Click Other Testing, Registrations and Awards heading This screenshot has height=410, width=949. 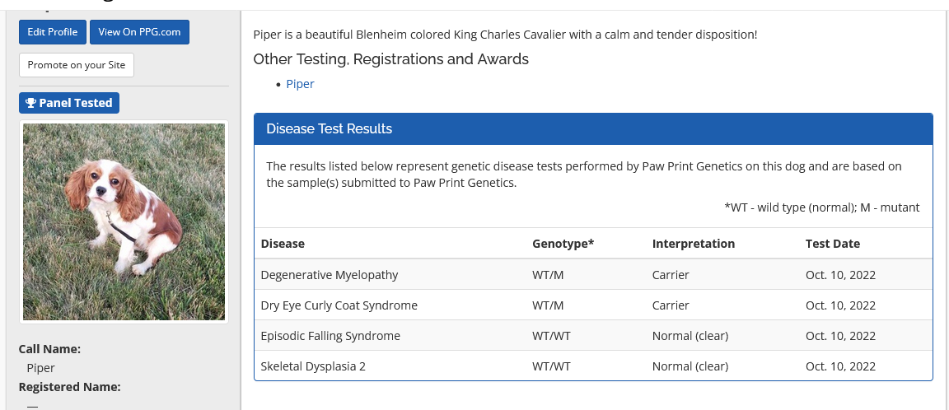click(390, 59)
